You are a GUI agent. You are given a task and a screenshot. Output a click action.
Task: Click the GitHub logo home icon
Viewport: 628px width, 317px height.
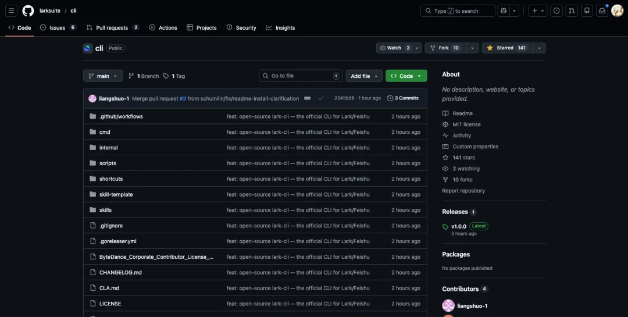click(28, 10)
